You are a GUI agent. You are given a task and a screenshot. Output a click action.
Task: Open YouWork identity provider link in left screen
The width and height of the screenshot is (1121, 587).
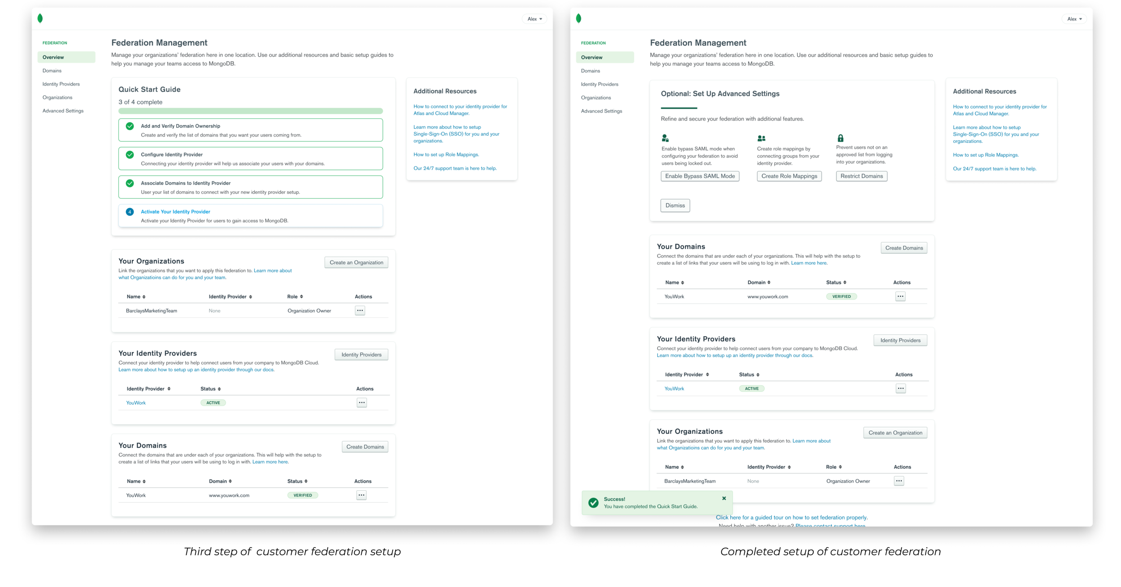(136, 403)
